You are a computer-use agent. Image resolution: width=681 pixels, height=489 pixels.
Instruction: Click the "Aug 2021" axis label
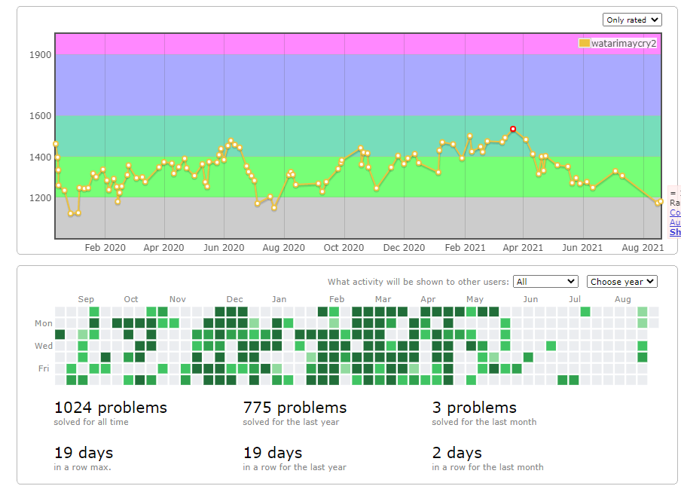click(x=643, y=248)
